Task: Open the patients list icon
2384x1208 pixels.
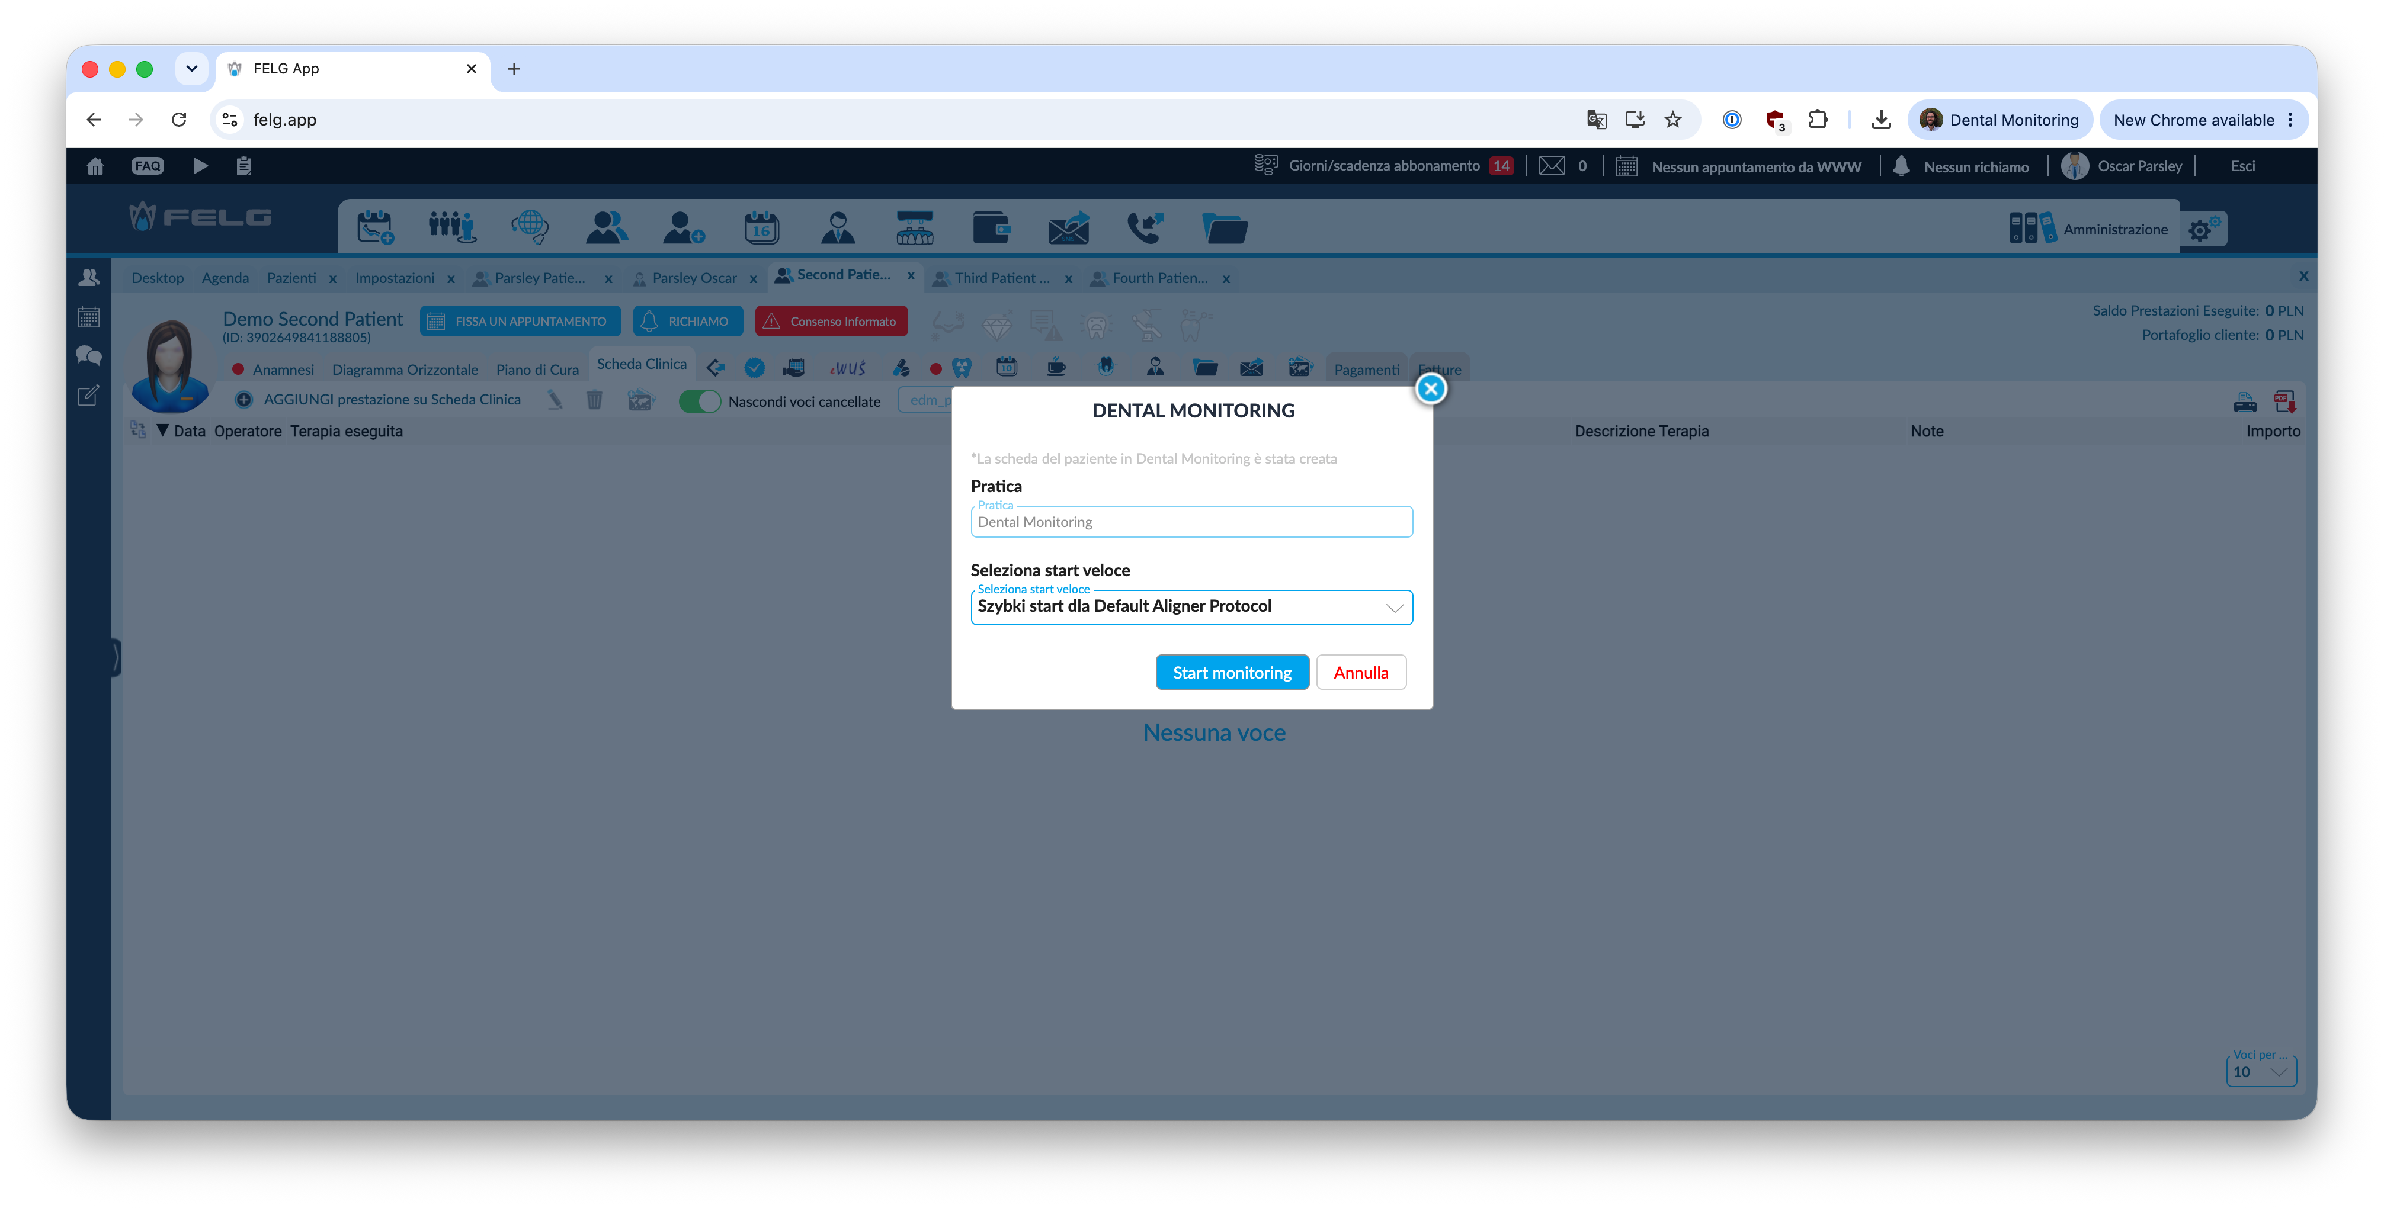Action: (606, 227)
